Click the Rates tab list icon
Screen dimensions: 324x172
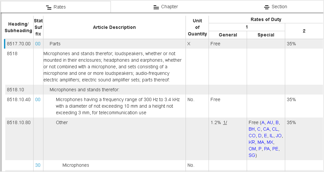point(49,7)
